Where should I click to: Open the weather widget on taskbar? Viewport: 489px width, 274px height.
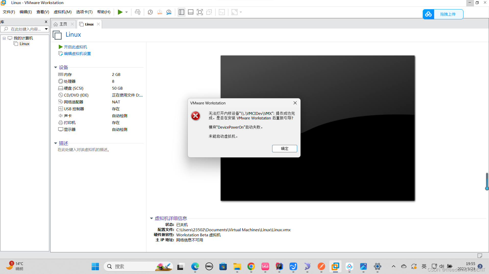[15, 266]
